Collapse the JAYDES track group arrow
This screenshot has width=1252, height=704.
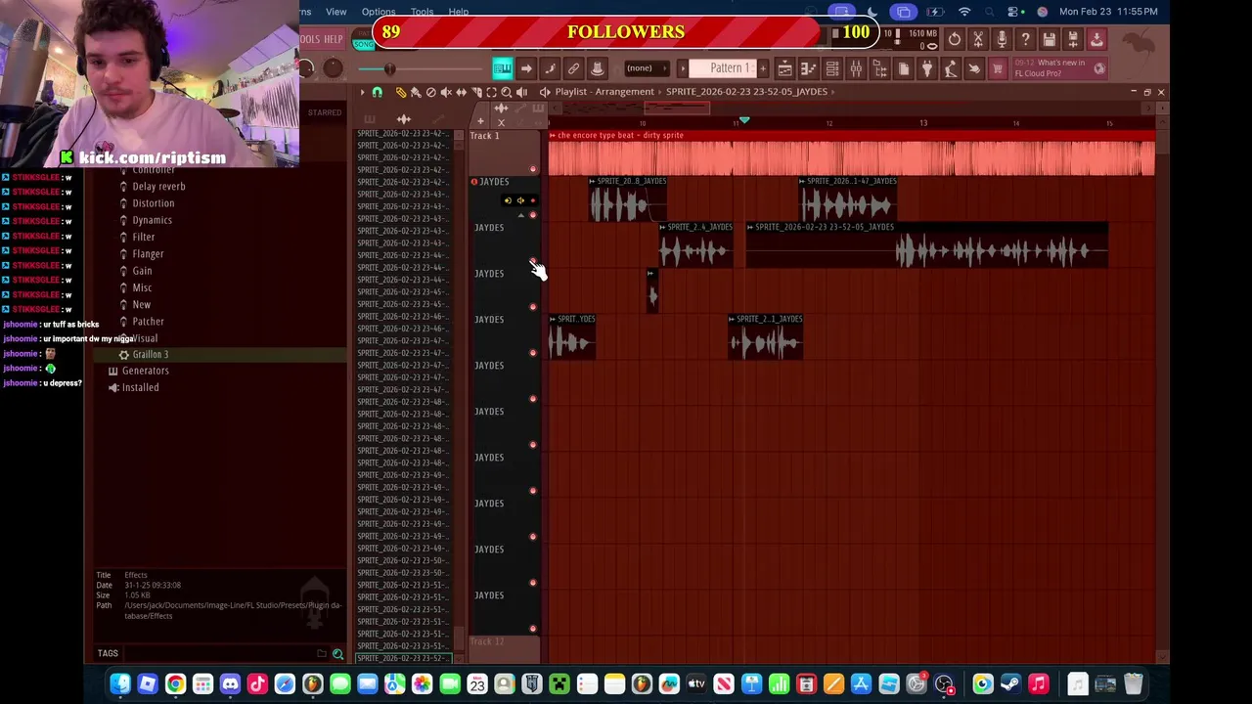[x=520, y=214]
